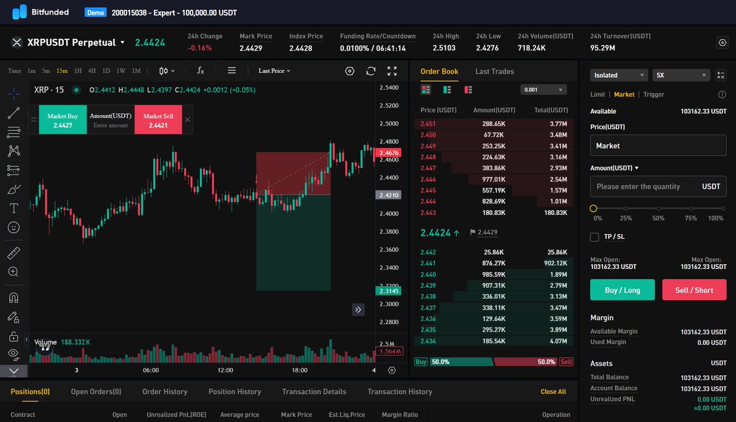Click Close All positions
Viewport: 736px width, 422px height.
553,392
